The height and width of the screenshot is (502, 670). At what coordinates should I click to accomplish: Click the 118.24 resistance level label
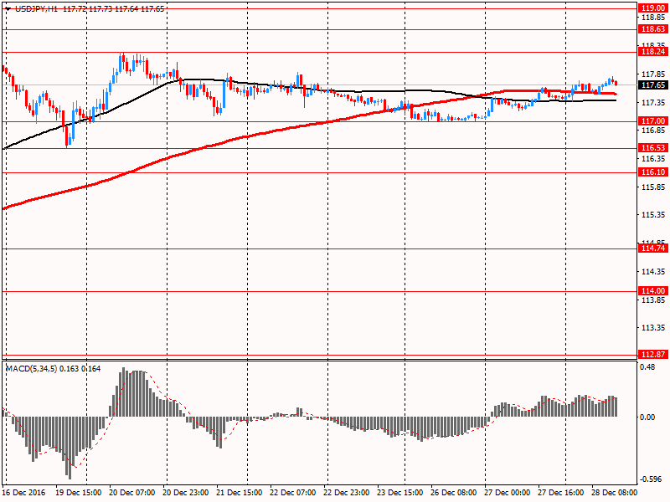click(653, 52)
